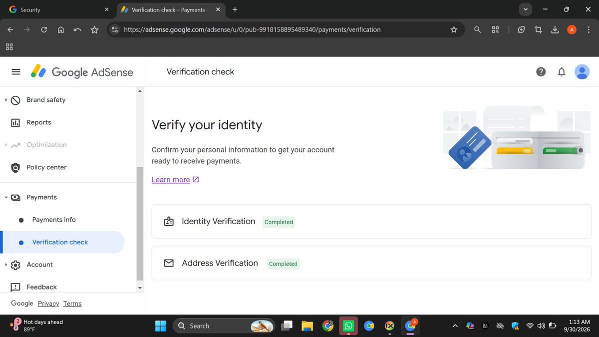Open the QR code toolbar icon
Screen dimensions: 599x337
(495, 29)
